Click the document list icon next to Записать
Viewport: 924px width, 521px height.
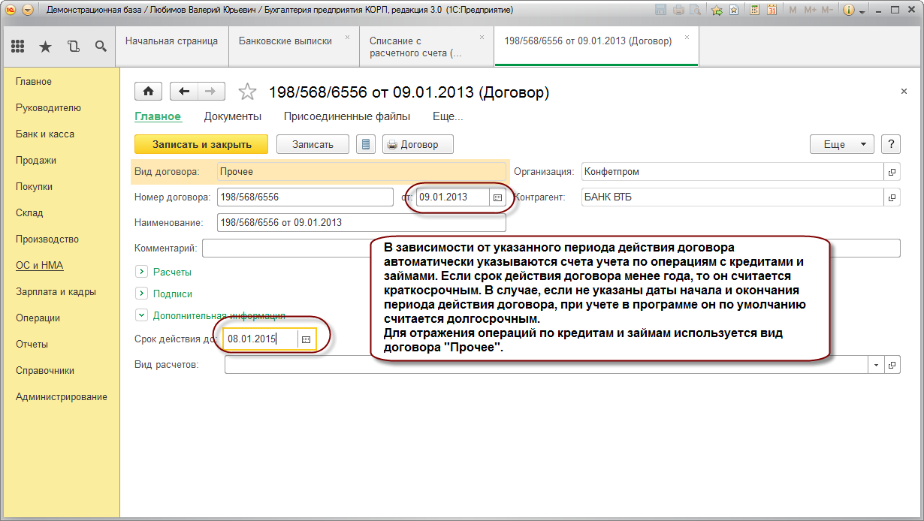[366, 144]
